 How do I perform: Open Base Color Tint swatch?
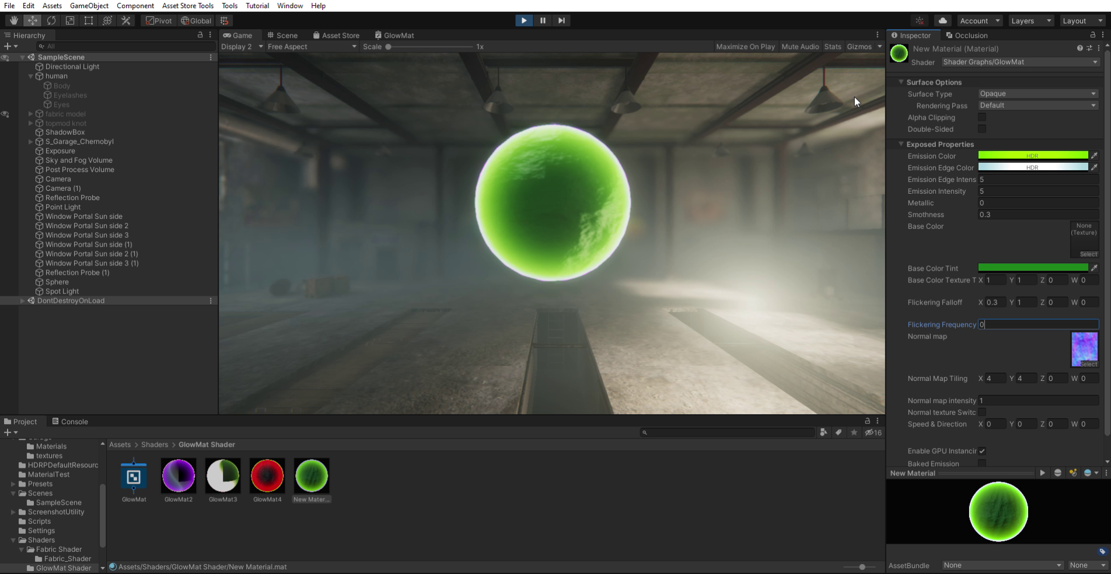1033,268
